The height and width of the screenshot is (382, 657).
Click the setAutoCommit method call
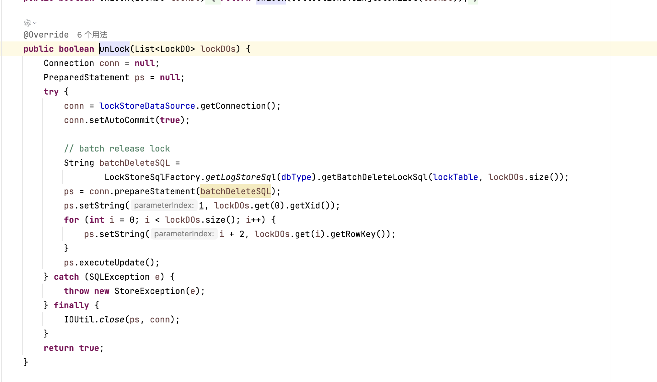[x=122, y=120]
